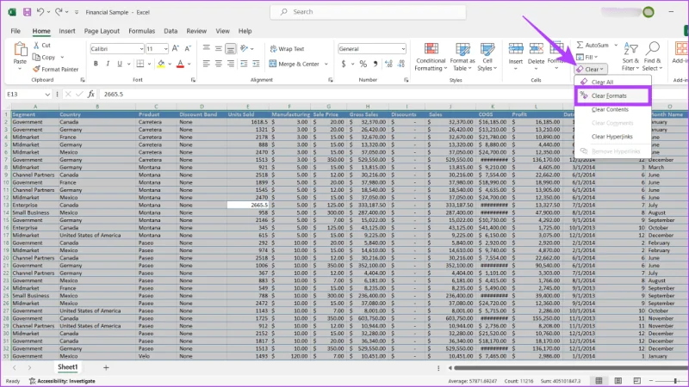Open fill color bucket swatch
This screenshot has height=387, width=689.
(161, 64)
